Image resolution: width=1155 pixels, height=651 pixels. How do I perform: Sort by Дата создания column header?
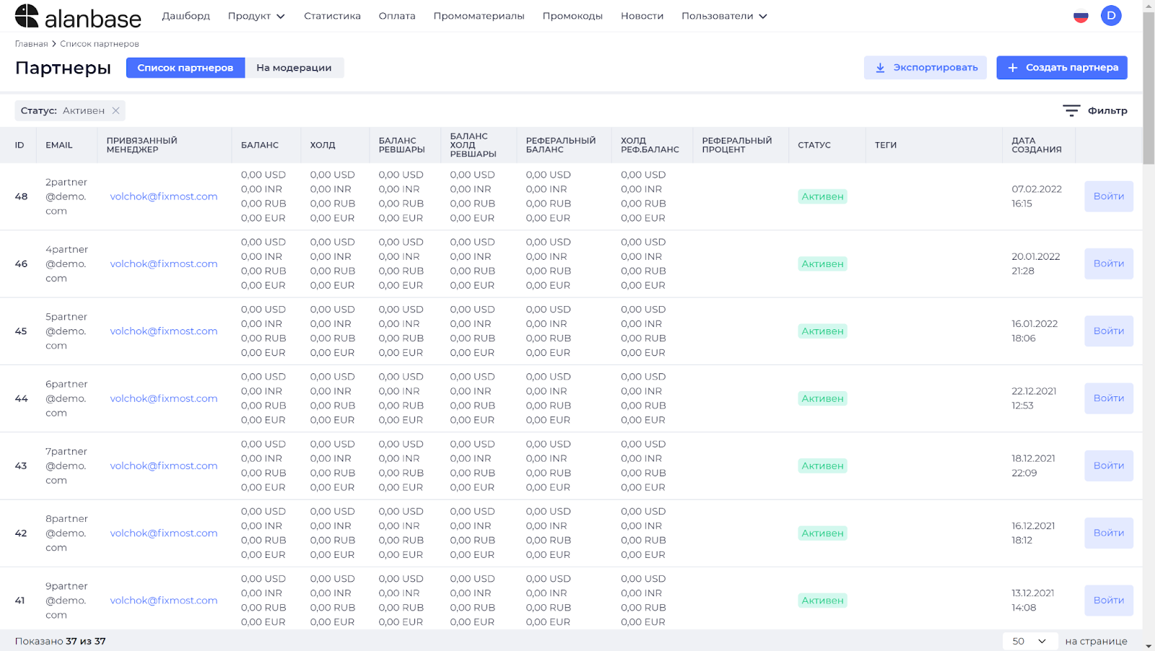[x=1036, y=145]
